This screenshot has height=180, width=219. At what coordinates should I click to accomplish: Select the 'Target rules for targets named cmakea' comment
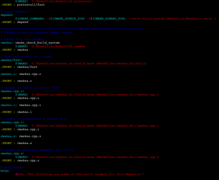click(37, 32)
